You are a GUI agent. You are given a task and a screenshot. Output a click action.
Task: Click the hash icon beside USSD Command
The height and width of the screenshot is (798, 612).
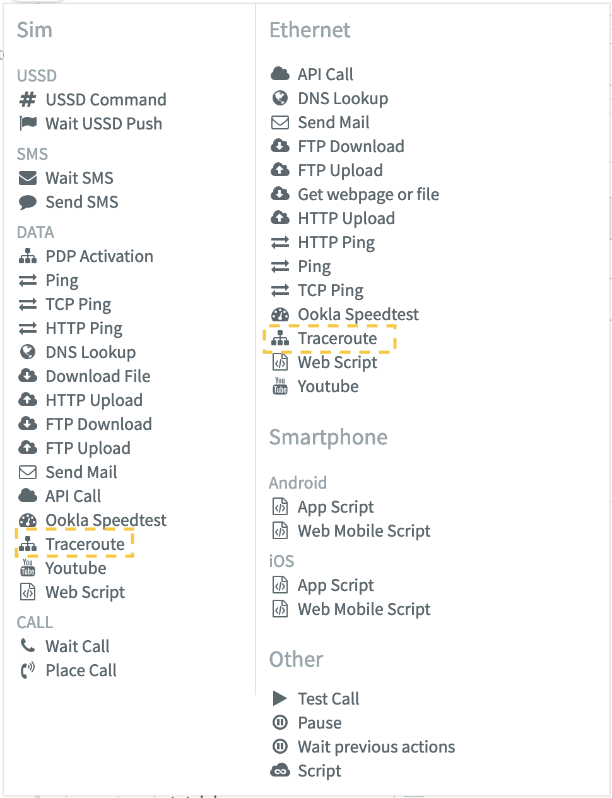(28, 100)
